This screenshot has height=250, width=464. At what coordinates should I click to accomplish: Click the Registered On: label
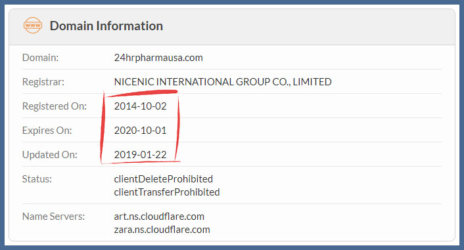55,106
